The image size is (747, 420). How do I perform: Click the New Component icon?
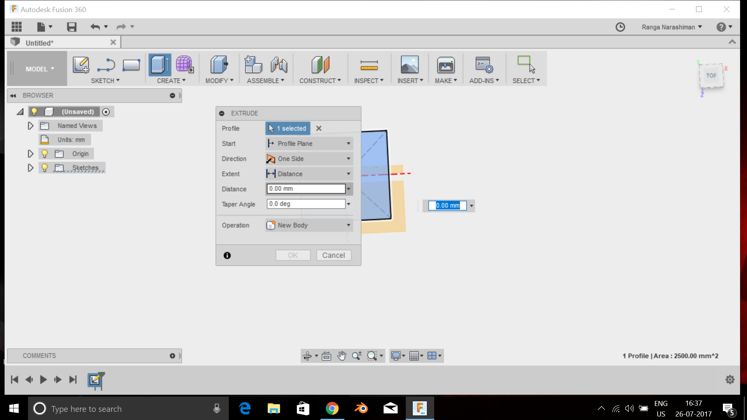coord(253,65)
